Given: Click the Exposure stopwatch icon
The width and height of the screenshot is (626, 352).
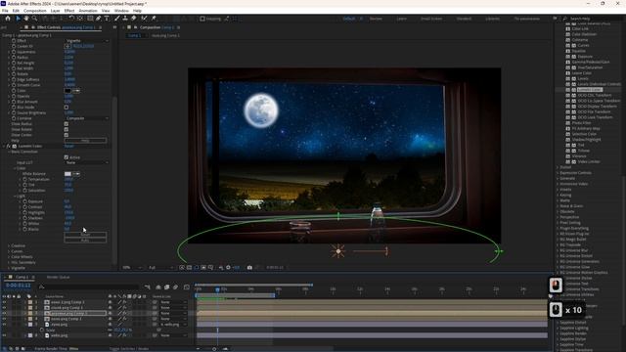Looking at the screenshot, I should click(24, 201).
